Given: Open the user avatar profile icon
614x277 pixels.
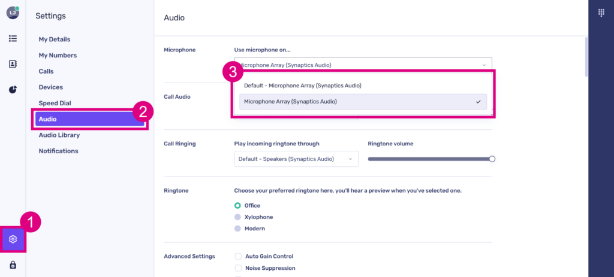Looking at the screenshot, I should point(13,13).
